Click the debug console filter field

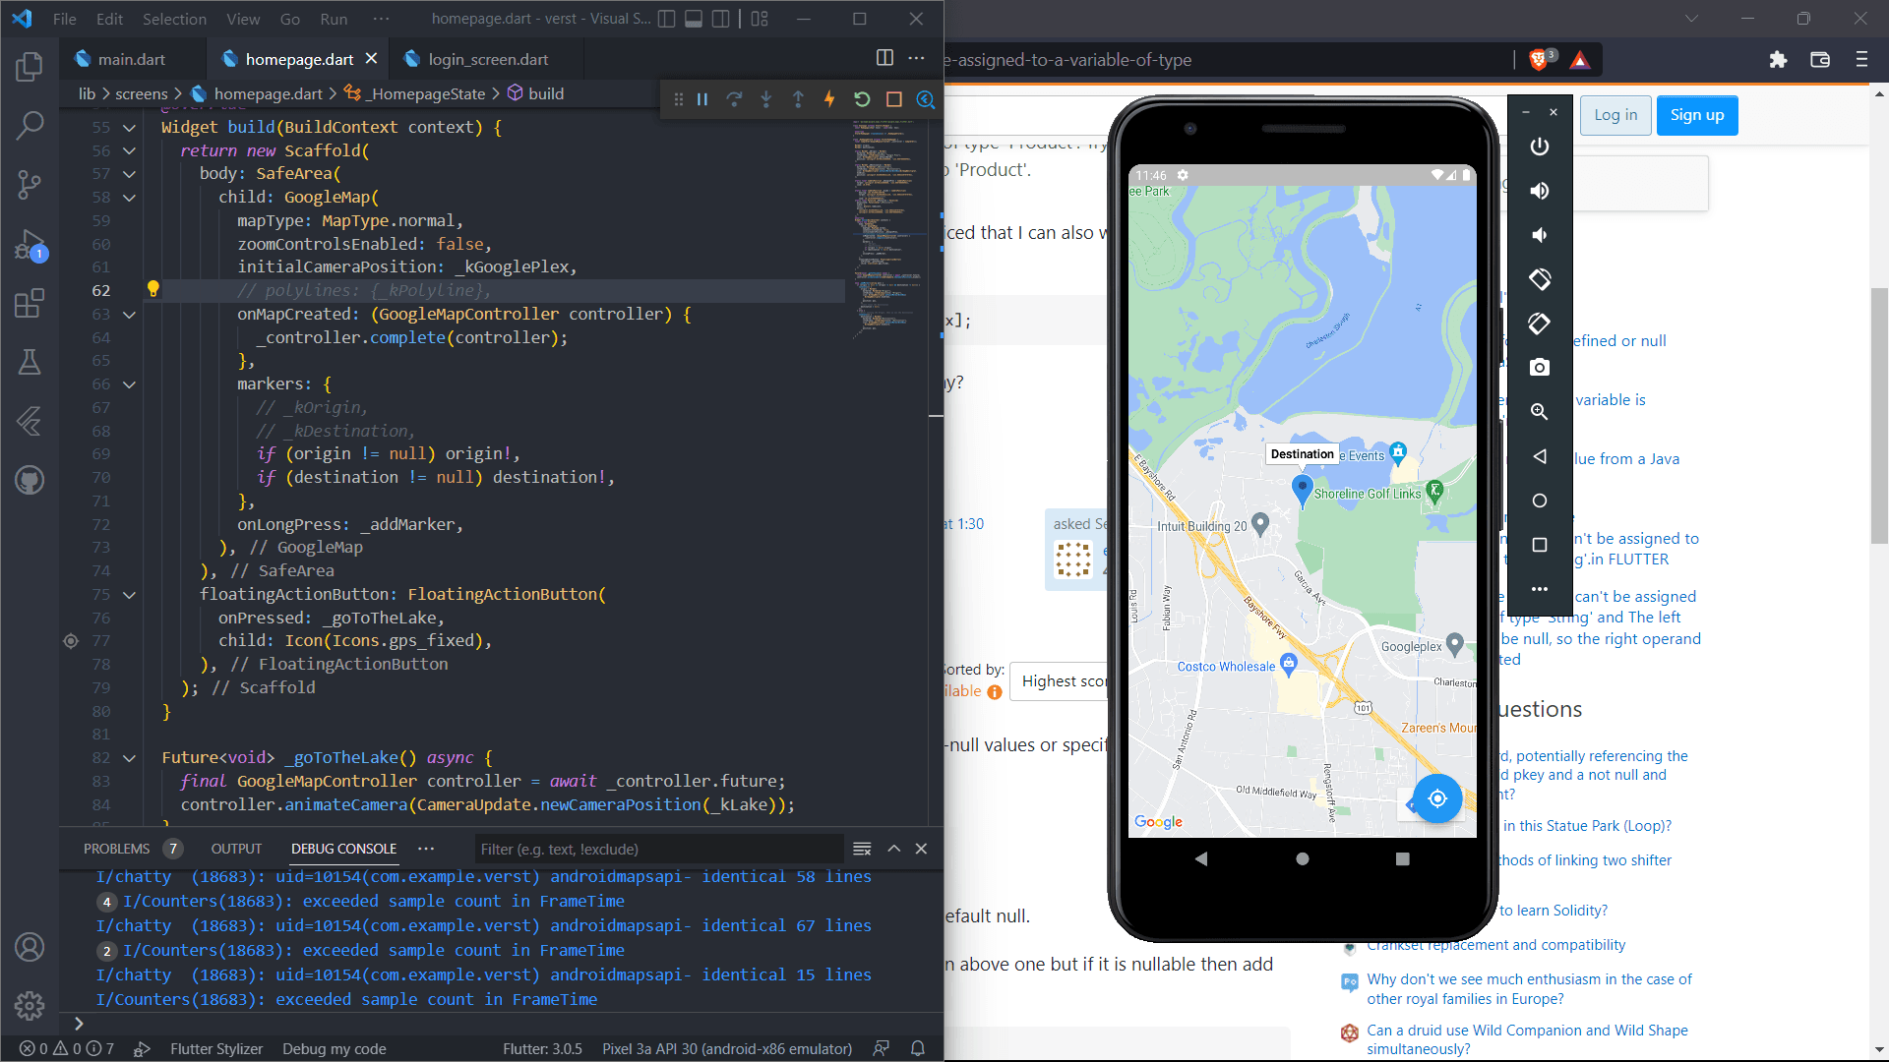[x=659, y=849]
